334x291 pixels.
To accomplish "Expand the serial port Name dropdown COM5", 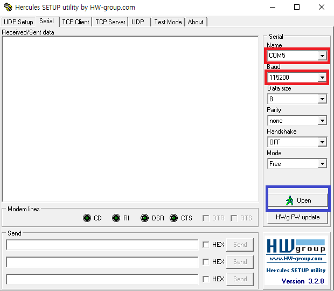I will (x=322, y=56).
